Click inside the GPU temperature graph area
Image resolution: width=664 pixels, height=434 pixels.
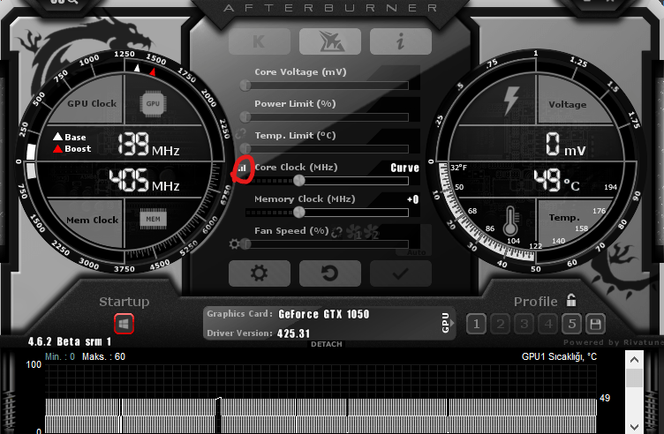click(x=321, y=399)
